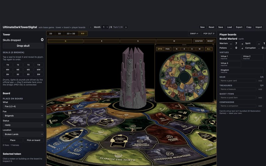266x166 pixels.
Task: Click the 2D board minimap thumbnail
Action: 184,77
